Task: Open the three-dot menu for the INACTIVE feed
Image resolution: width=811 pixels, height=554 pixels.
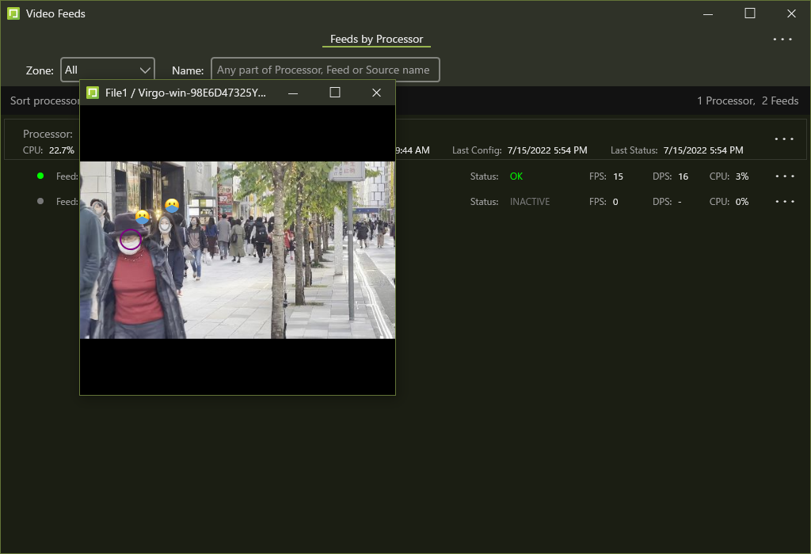Action: tap(784, 202)
